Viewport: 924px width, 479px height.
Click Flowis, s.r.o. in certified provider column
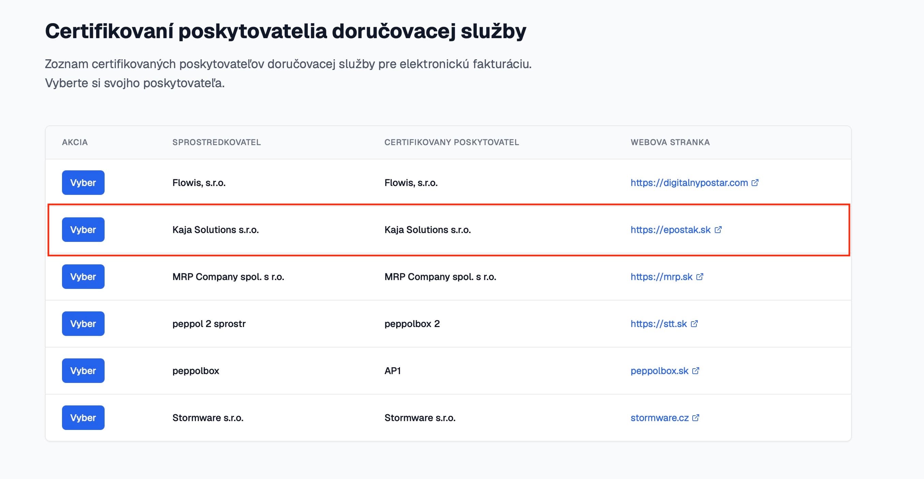pos(411,183)
